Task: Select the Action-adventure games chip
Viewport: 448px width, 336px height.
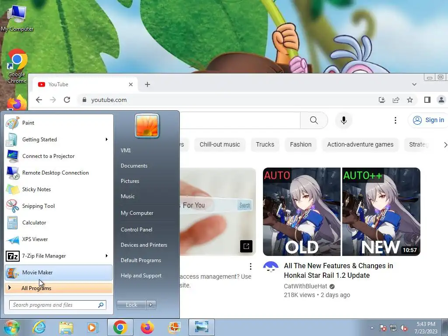Action: [x=360, y=144]
